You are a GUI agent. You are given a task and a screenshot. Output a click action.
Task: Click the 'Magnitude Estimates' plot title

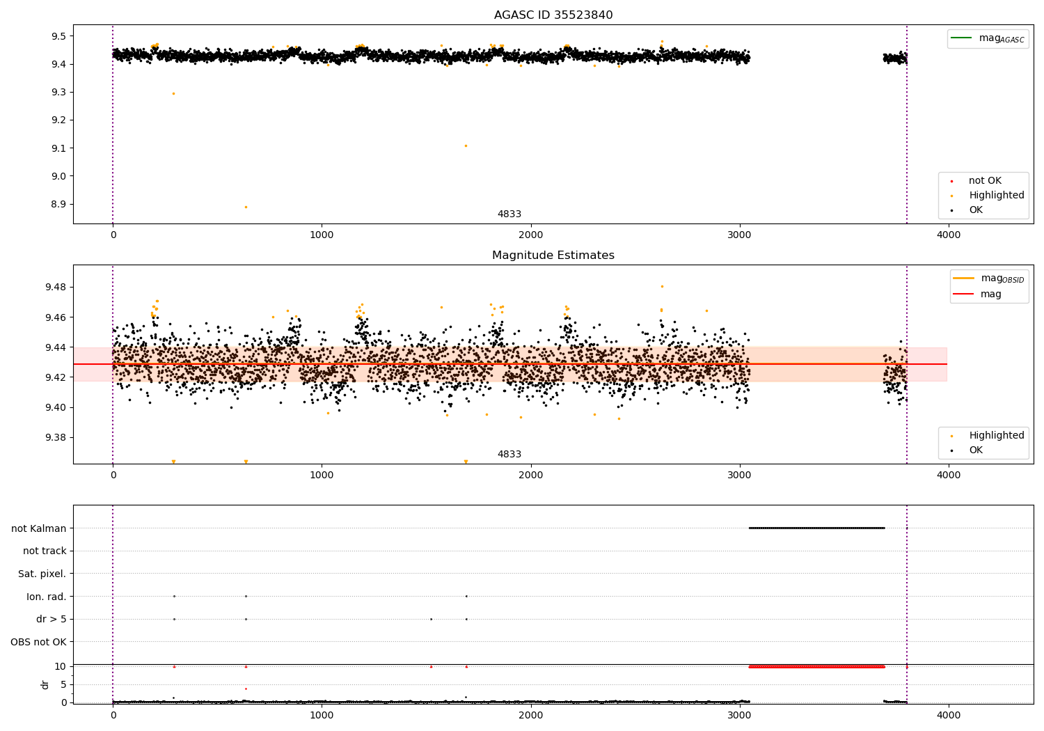(x=553, y=256)
